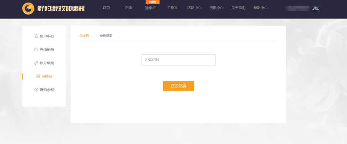The image size is (347, 144).
Task: Open the 工作室 menu item
Action: (172, 8)
